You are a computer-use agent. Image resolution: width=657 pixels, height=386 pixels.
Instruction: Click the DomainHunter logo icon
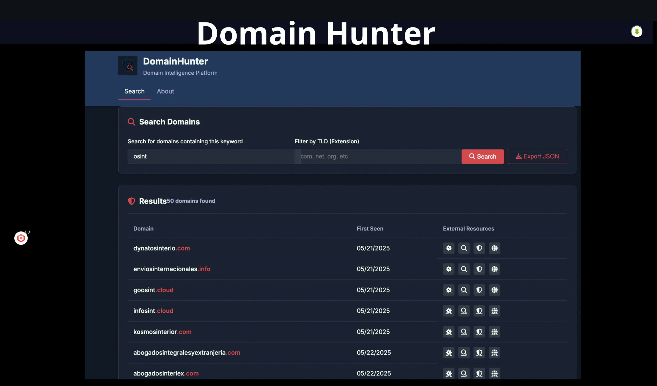tap(128, 66)
